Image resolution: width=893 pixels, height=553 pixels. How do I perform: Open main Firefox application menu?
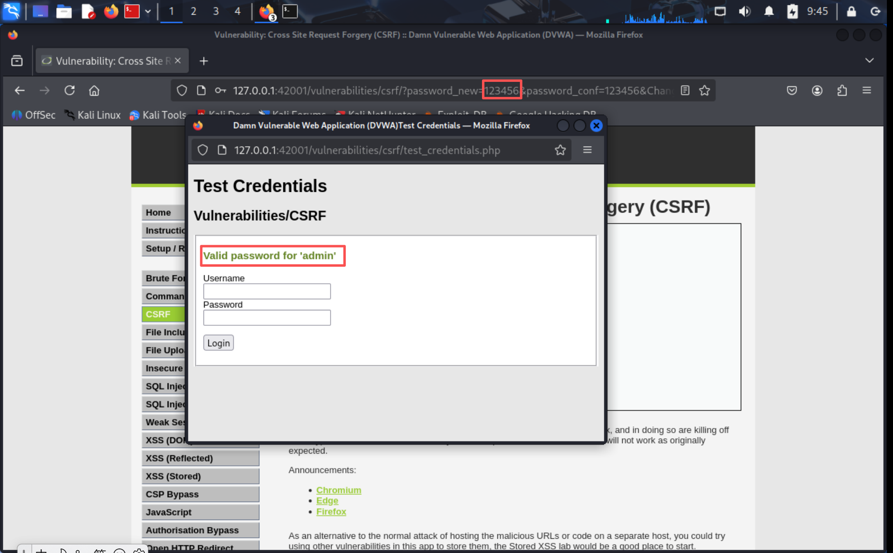867,90
